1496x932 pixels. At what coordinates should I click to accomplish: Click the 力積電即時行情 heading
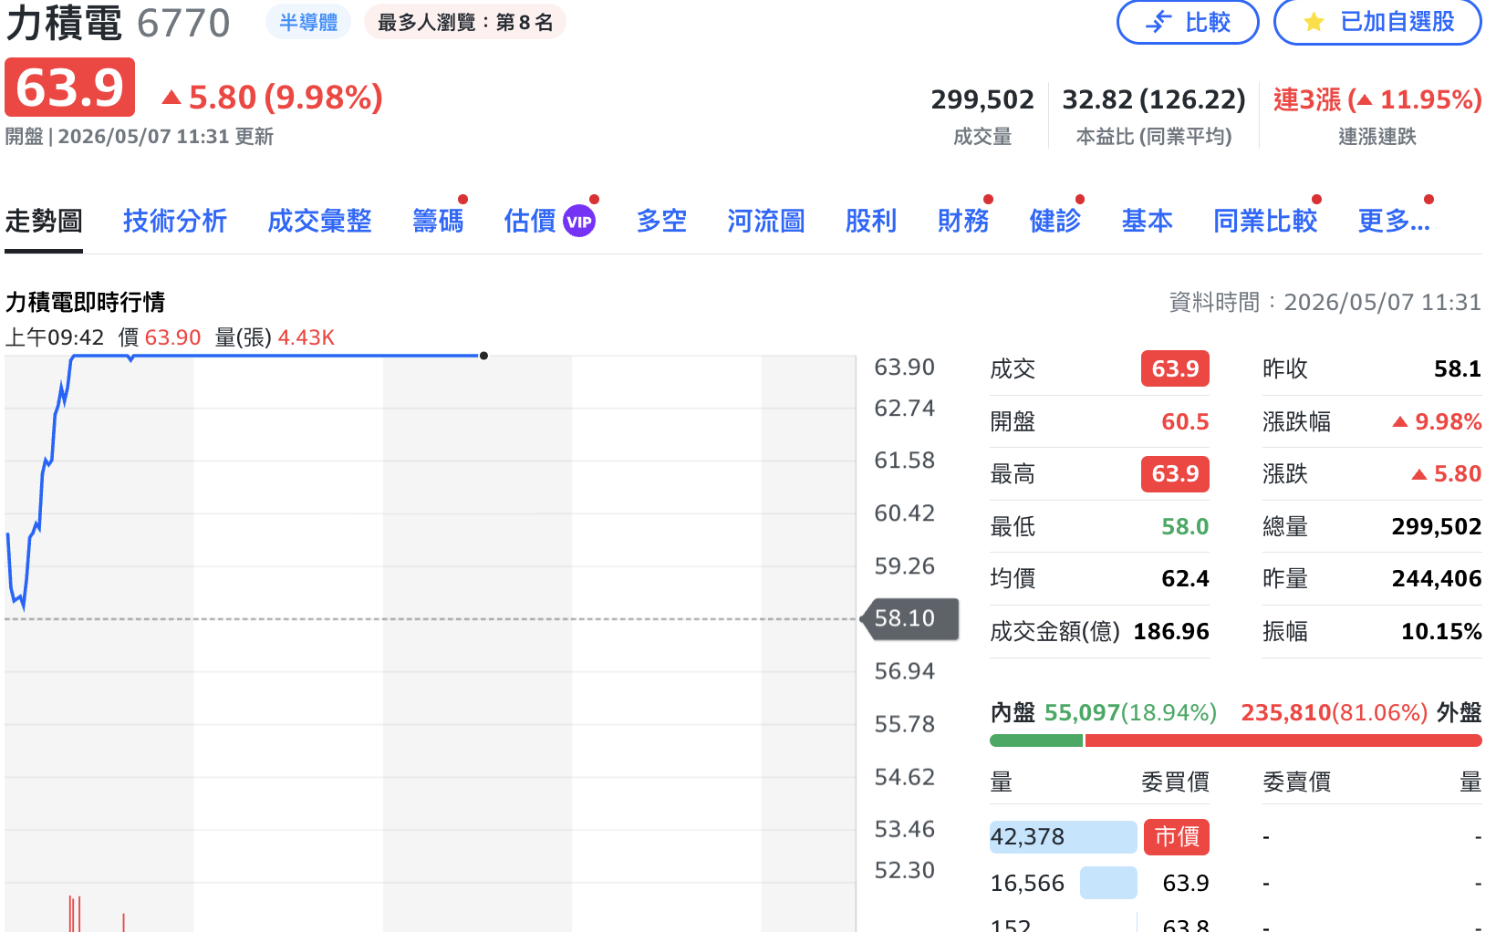(x=85, y=302)
